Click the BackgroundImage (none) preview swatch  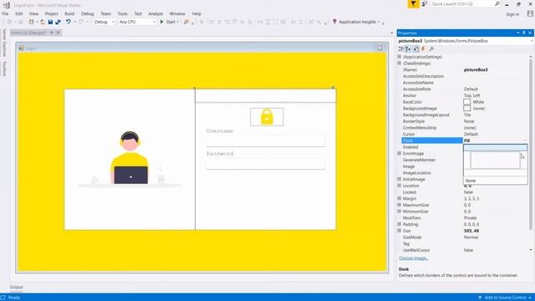[x=467, y=108]
